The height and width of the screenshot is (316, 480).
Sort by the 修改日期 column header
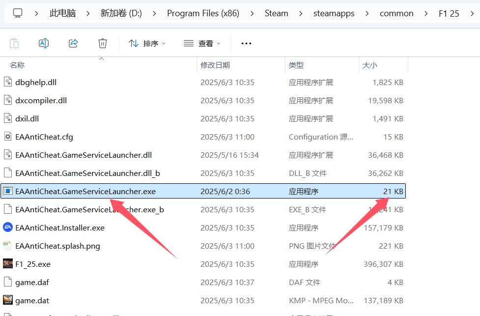coord(215,65)
